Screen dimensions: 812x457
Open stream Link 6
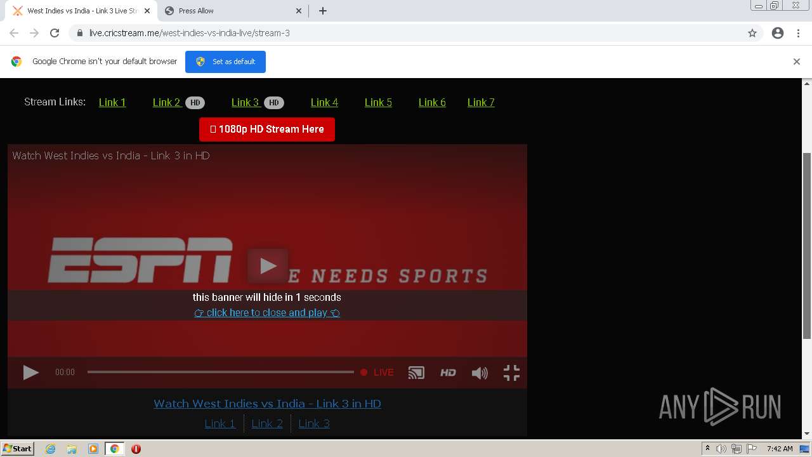click(x=432, y=102)
